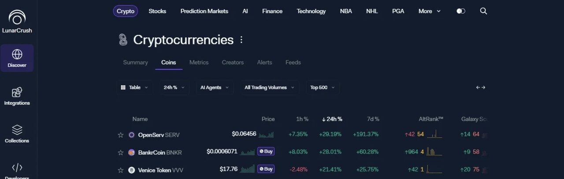The height and width of the screenshot is (179, 564).
Task: Expand the All Trading Volumes dropdown
Action: click(x=270, y=88)
